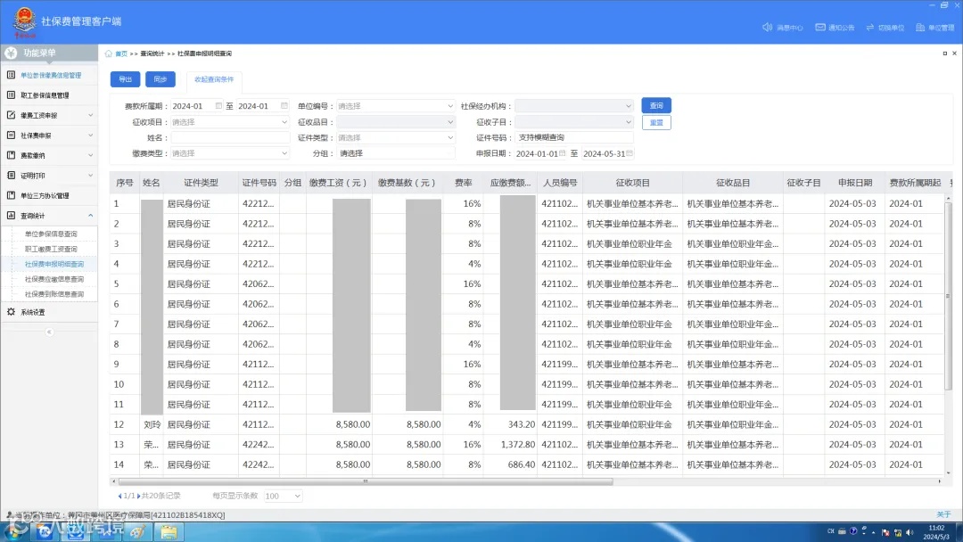Viewport: 963px width, 542px height.
Task: Select 职工缴费工资查询 submenu item
Action: click(51, 250)
